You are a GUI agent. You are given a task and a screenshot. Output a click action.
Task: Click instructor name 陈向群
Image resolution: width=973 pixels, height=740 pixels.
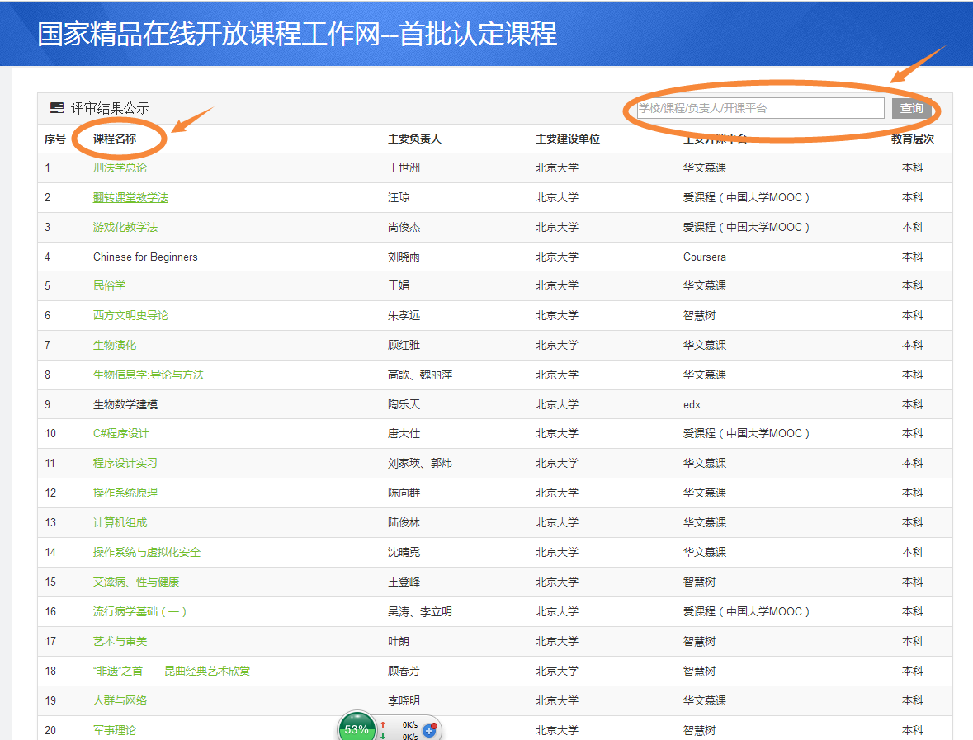pos(404,493)
